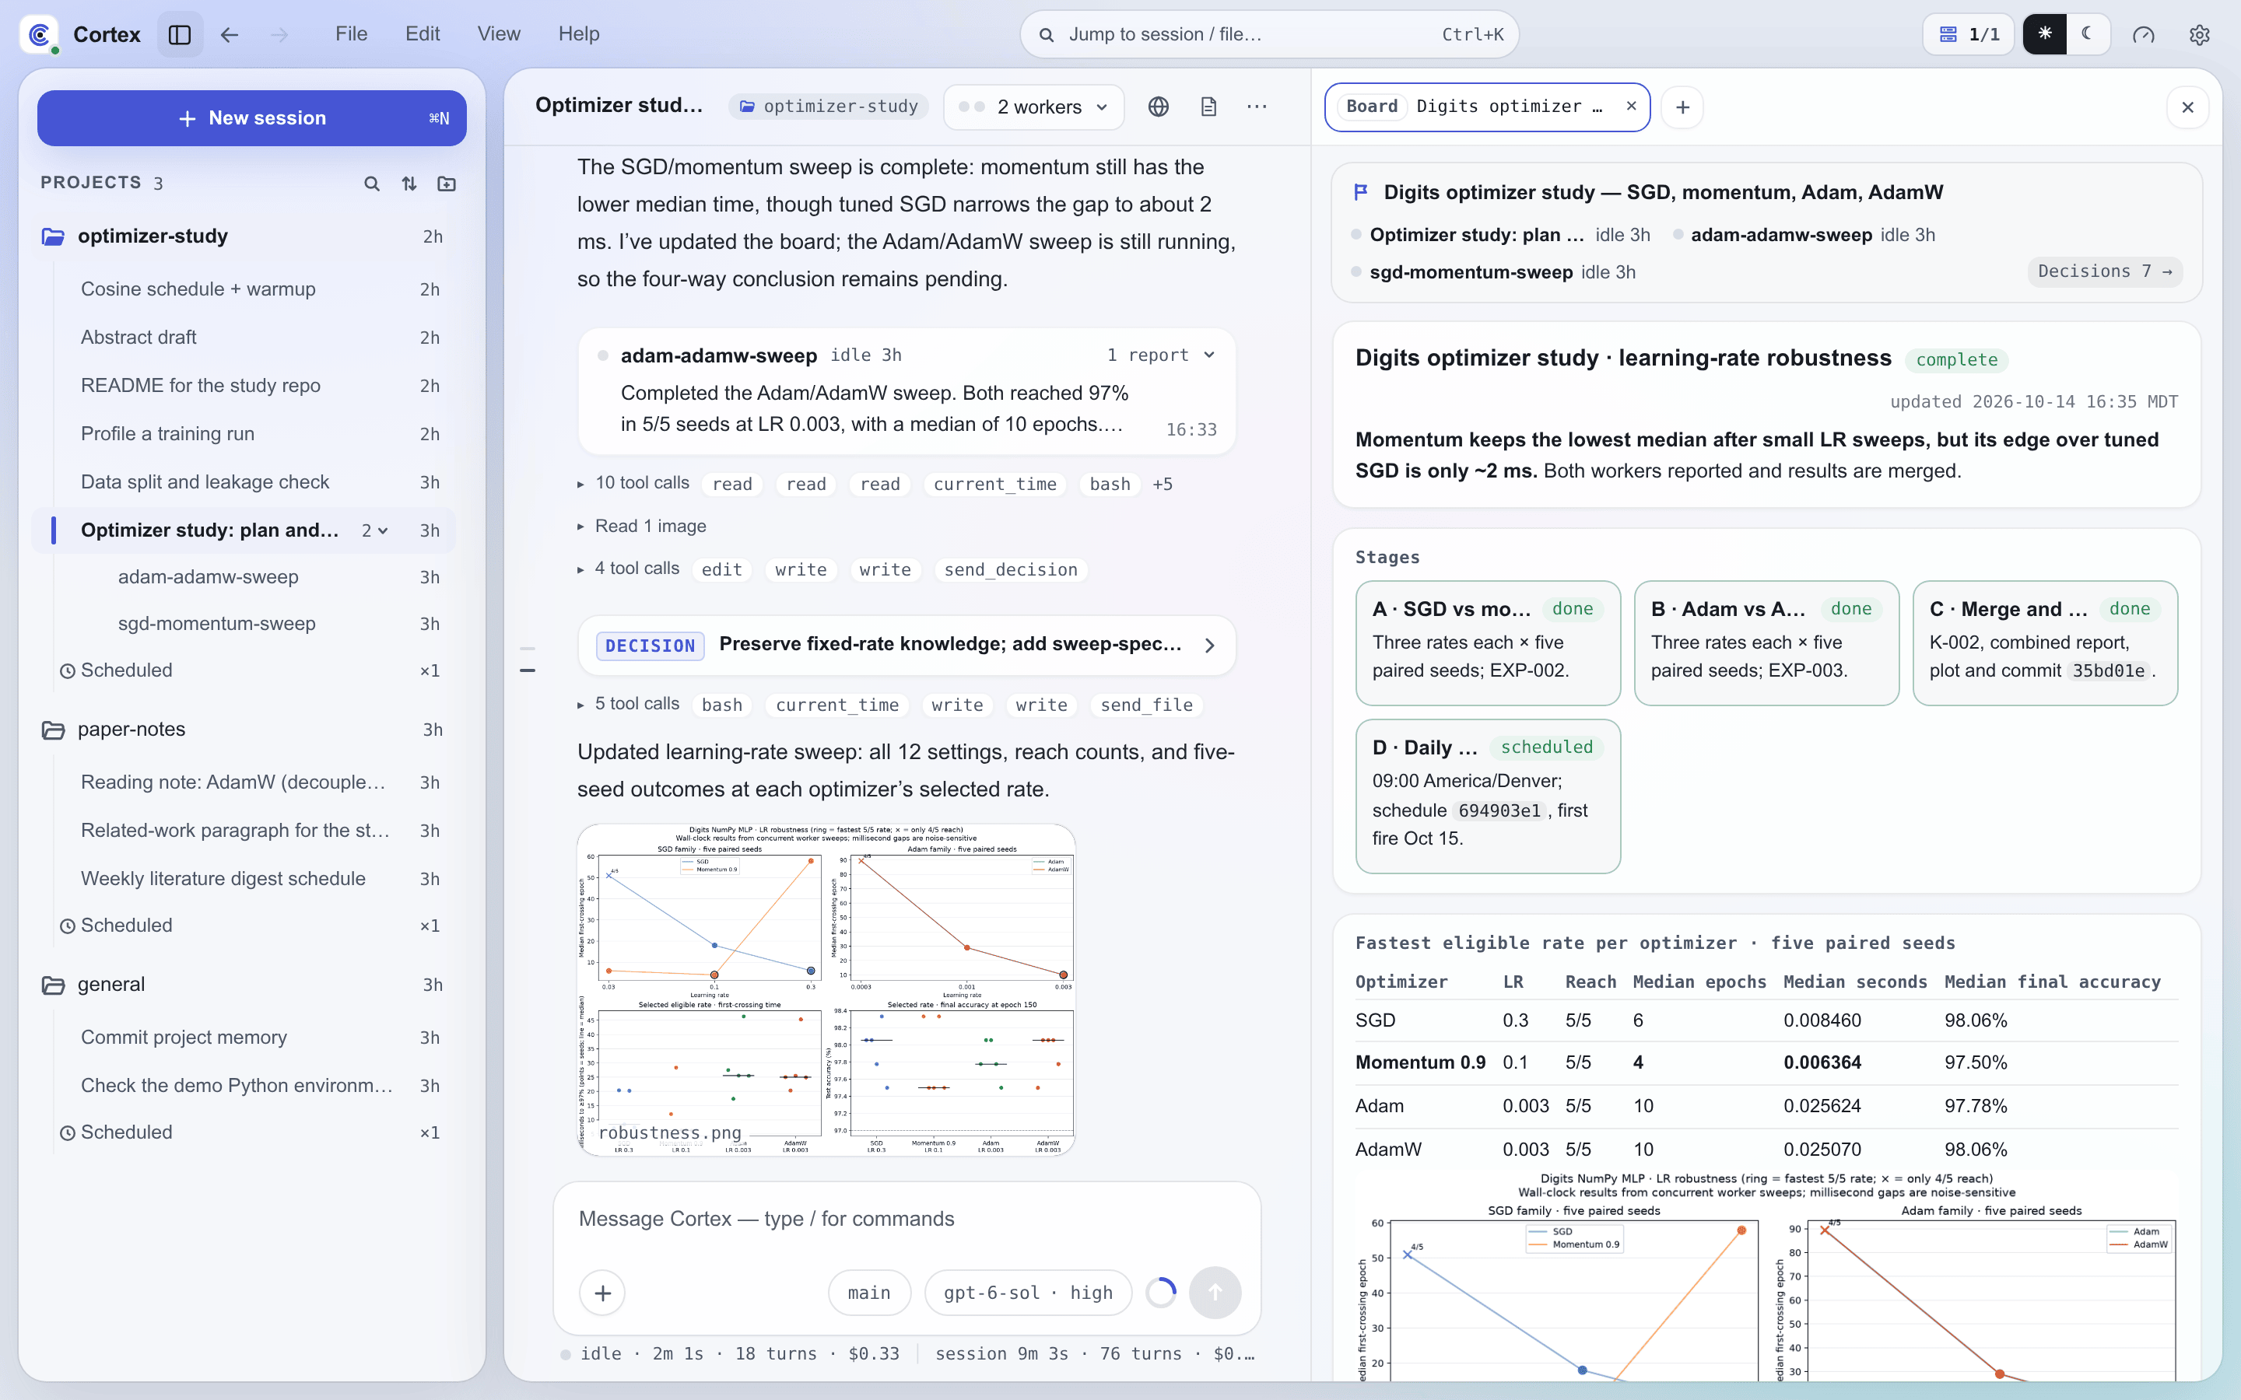This screenshot has width=2241, height=1400.
Task: Click the plus attach button in composer
Action: 602,1293
